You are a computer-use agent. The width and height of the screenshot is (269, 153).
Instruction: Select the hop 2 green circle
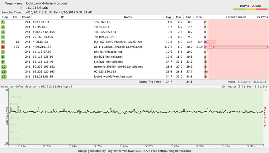tap(3, 27)
